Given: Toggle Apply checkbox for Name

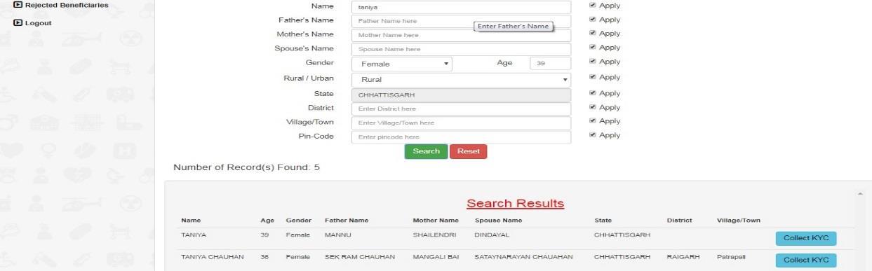Looking at the screenshot, I should point(593,5).
